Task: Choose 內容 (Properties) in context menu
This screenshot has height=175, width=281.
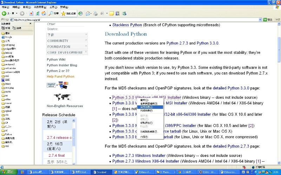Action: (150, 137)
